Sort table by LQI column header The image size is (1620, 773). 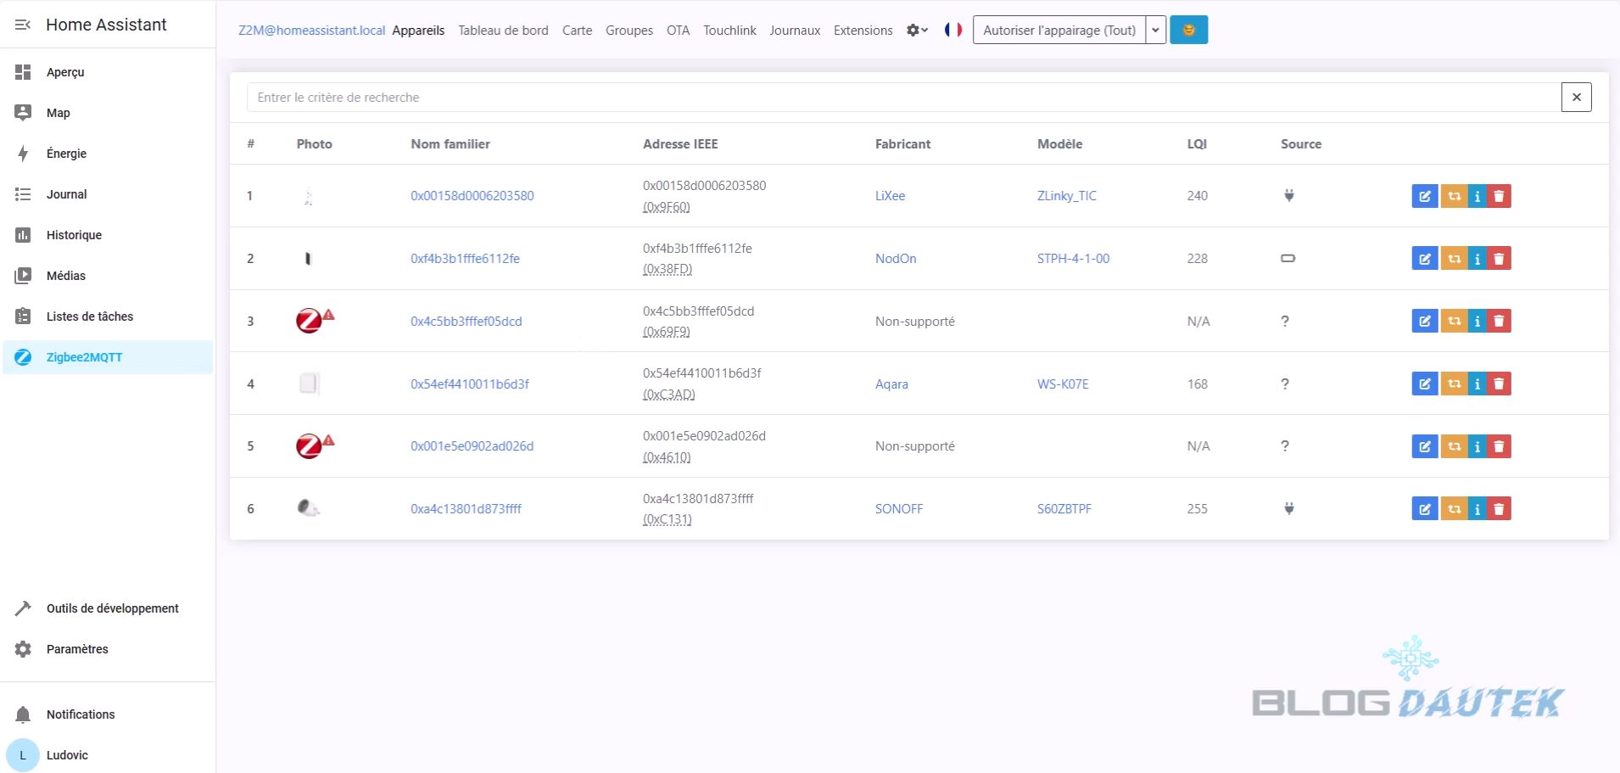(1196, 144)
